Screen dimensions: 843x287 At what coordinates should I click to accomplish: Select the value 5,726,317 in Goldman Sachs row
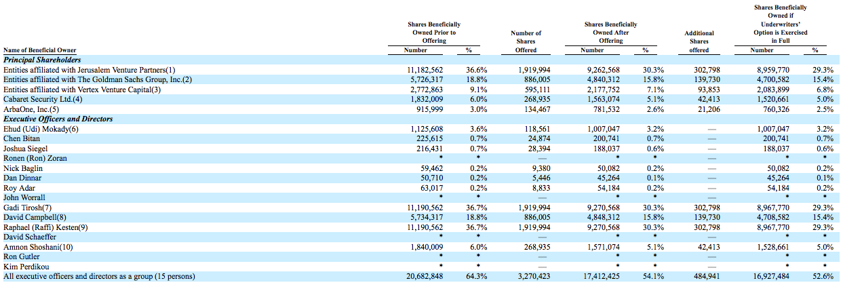427,79
